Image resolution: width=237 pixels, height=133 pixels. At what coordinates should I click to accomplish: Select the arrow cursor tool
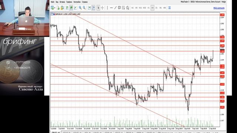99,8
